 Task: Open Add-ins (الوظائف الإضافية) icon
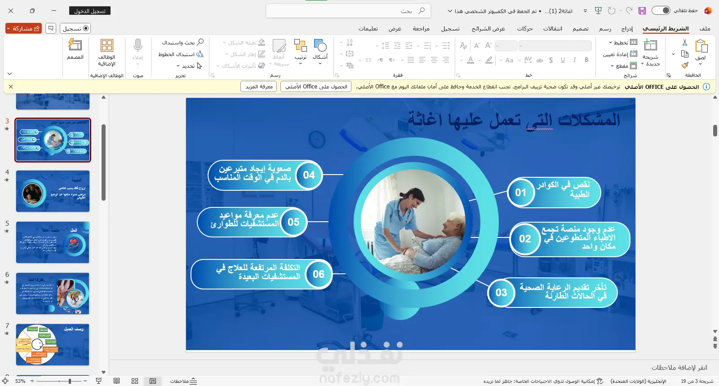(107, 45)
